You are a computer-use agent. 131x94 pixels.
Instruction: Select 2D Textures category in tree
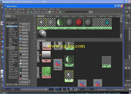[12, 33]
